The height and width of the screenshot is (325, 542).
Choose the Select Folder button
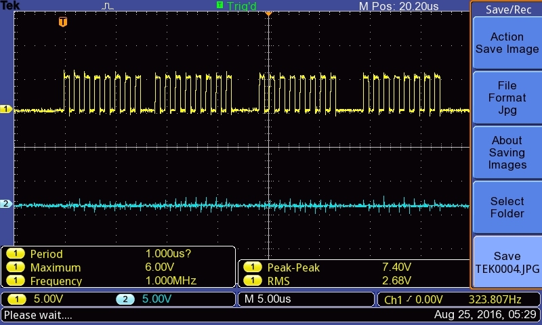click(507, 207)
